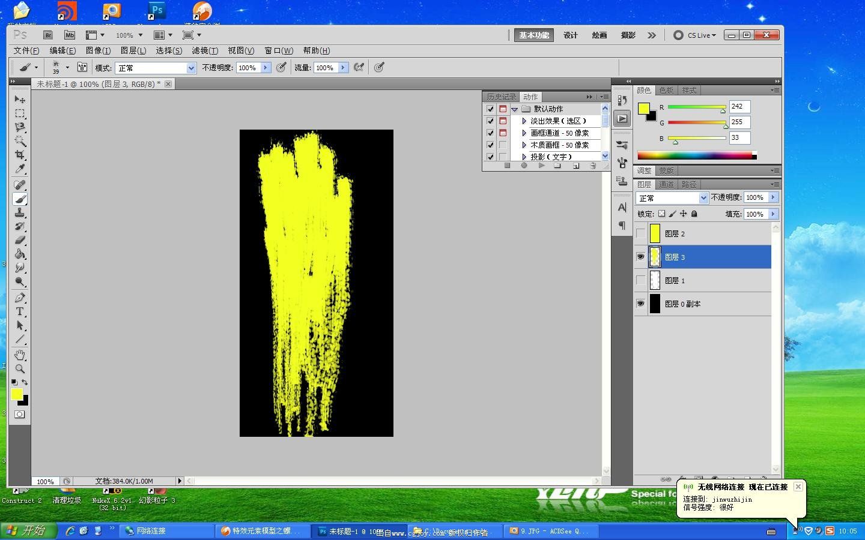Toggle airbrush mode in options bar
This screenshot has height=540, width=865.
click(x=359, y=67)
